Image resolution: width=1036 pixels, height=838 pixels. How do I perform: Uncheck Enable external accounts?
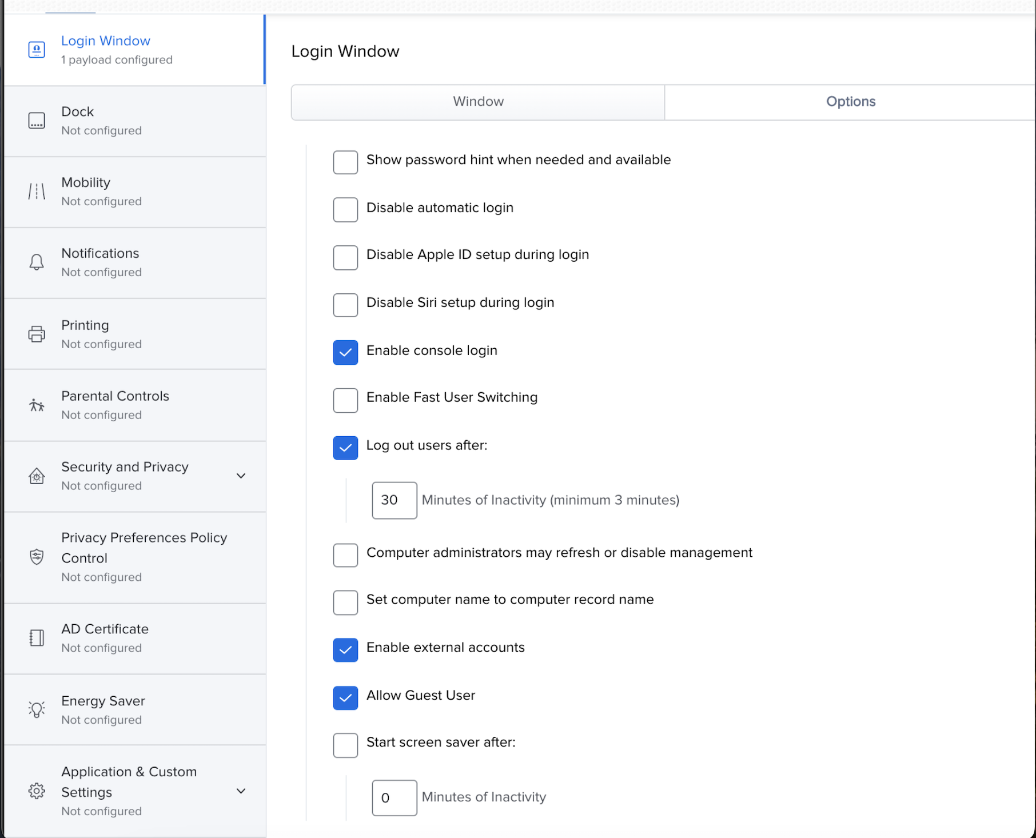[x=345, y=650]
